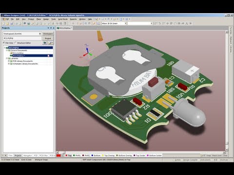Open the File menu

click(12, 19)
